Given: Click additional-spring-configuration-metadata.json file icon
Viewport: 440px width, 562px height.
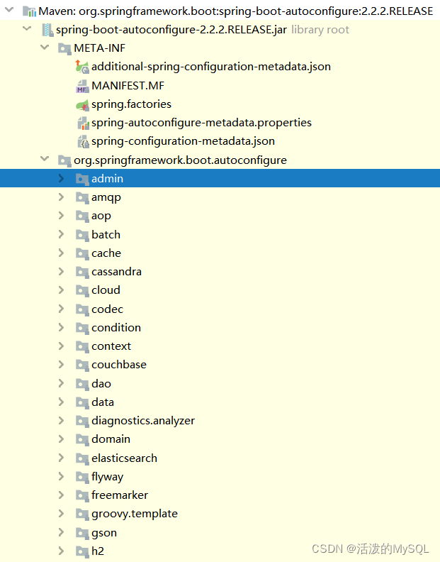Looking at the screenshot, I should point(82,67).
